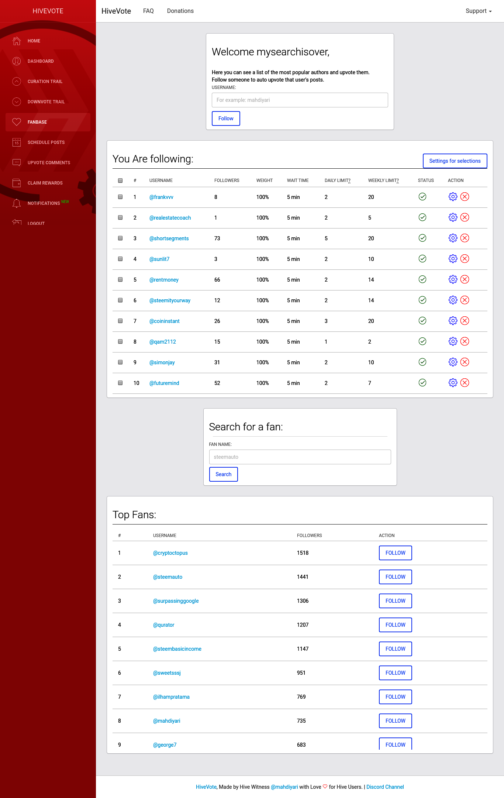504x798 pixels.
Task: Open Dashboard from the sidebar
Action: pyautogui.click(x=48, y=61)
